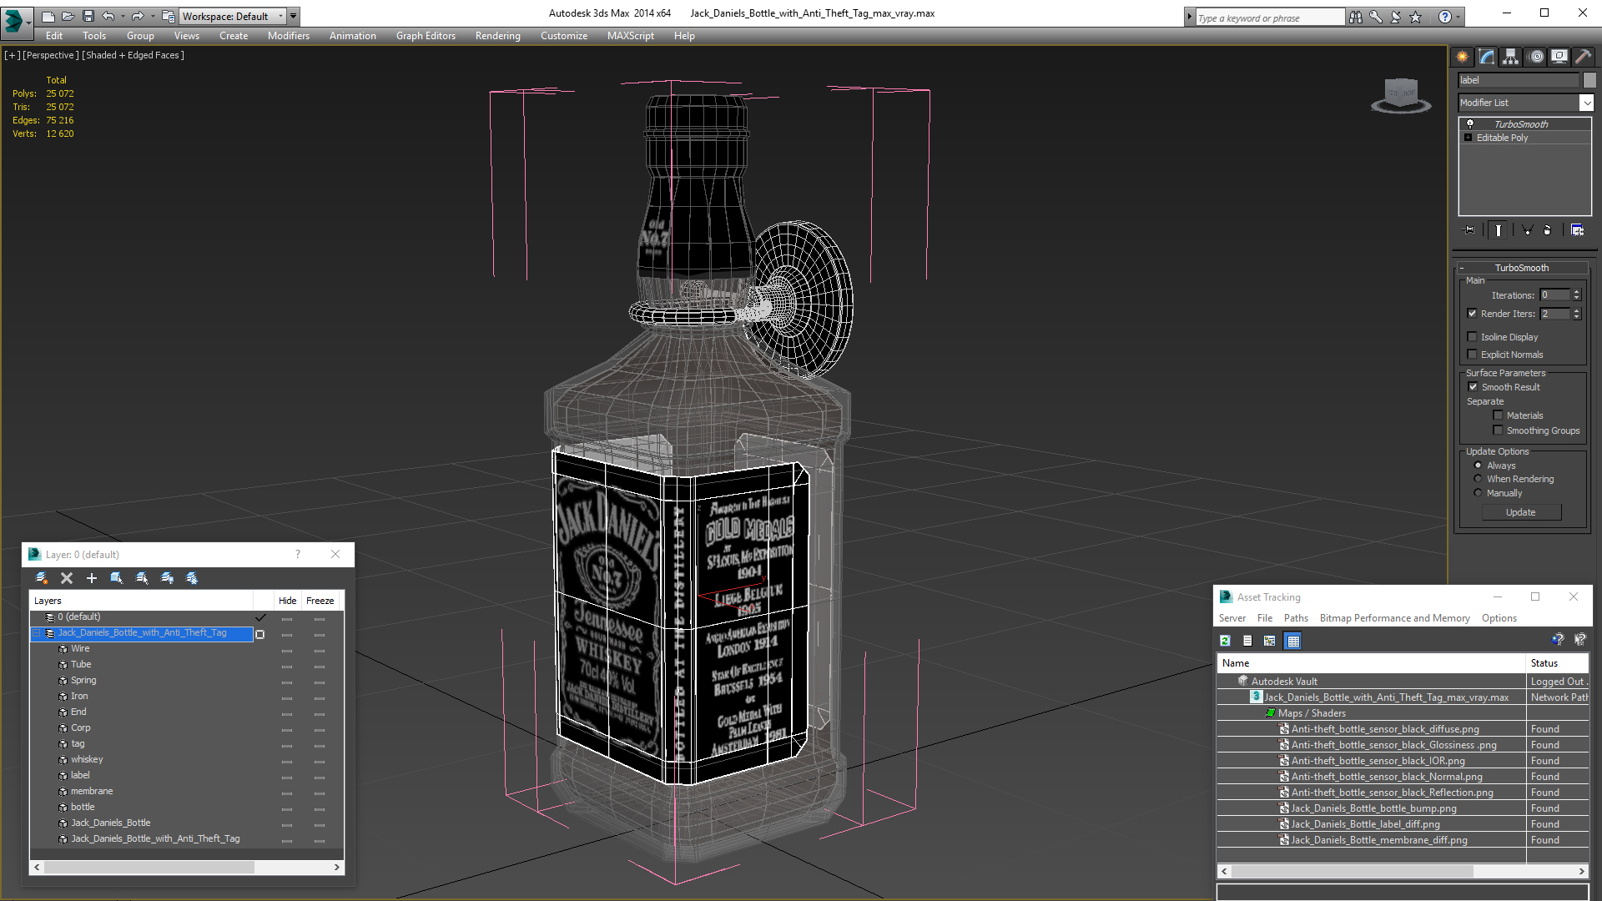
Task: Open the Modifier List dropdown
Action: tap(1586, 103)
